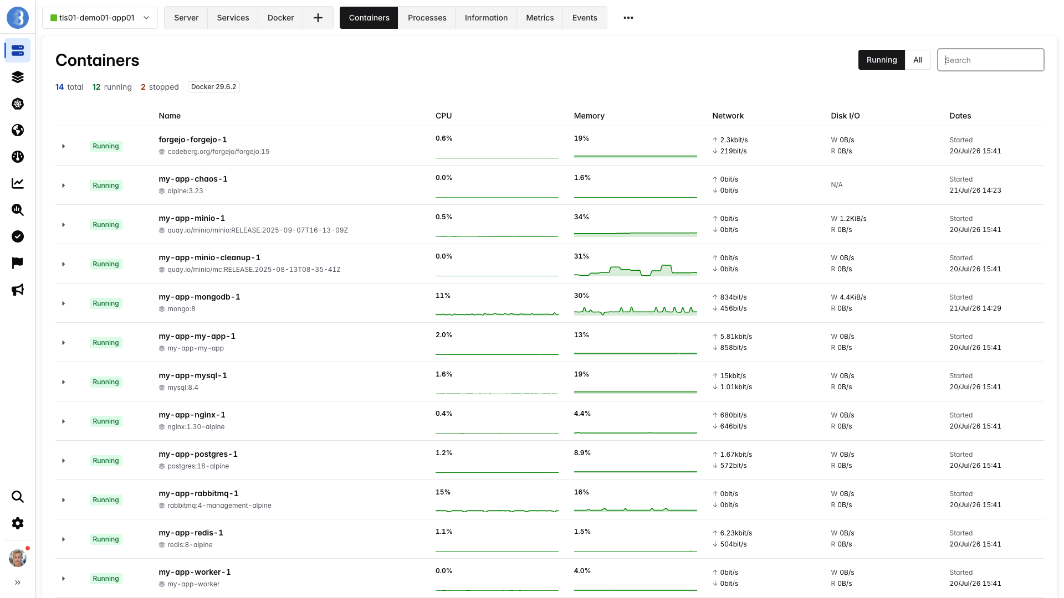Open the rabbitmq:4-management-alpine image link
This screenshot has height=598, width=1064.
pyautogui.click(x=219, y=506)
